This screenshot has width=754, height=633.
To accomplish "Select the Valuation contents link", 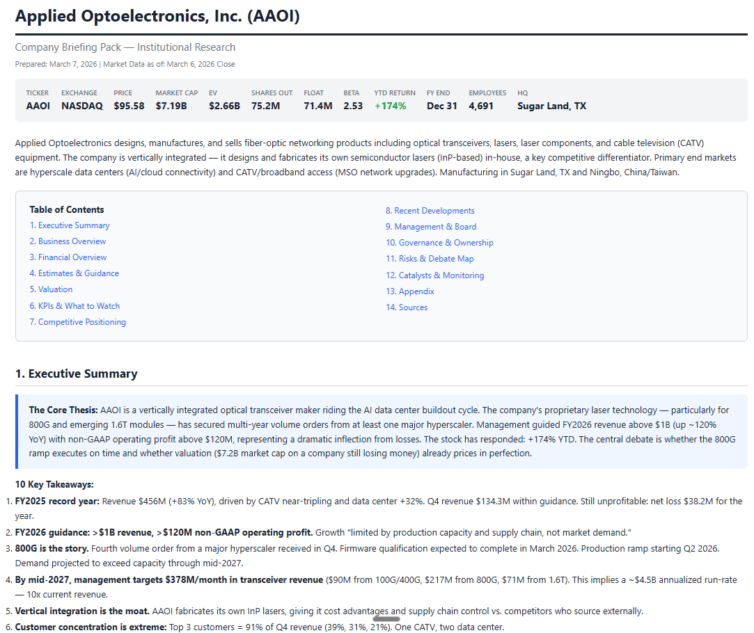I will click(x=51, y=289).
